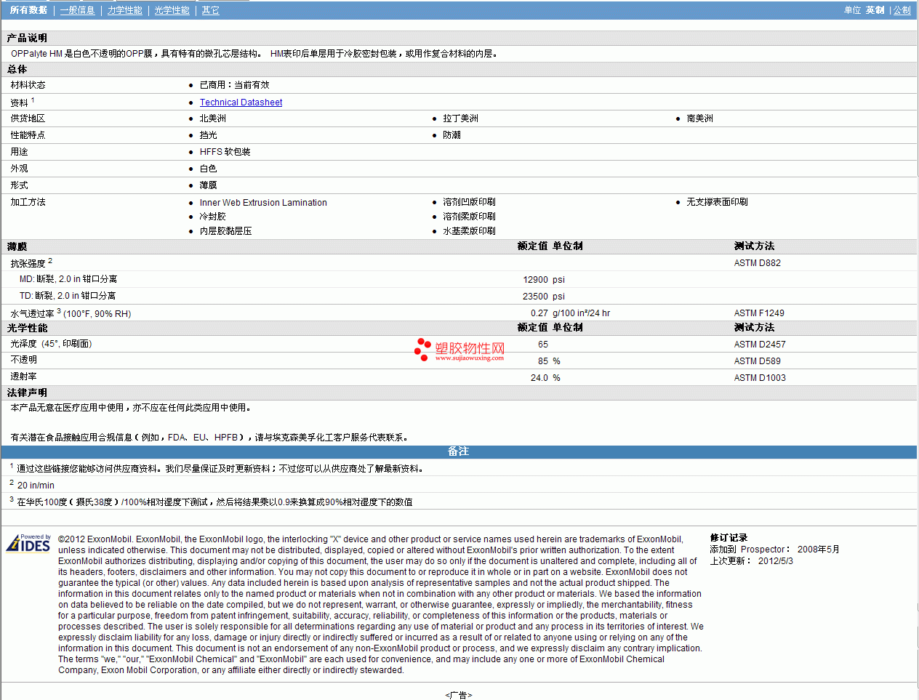
Task: Switch to the 一般信息 tab
Action: 77,10
